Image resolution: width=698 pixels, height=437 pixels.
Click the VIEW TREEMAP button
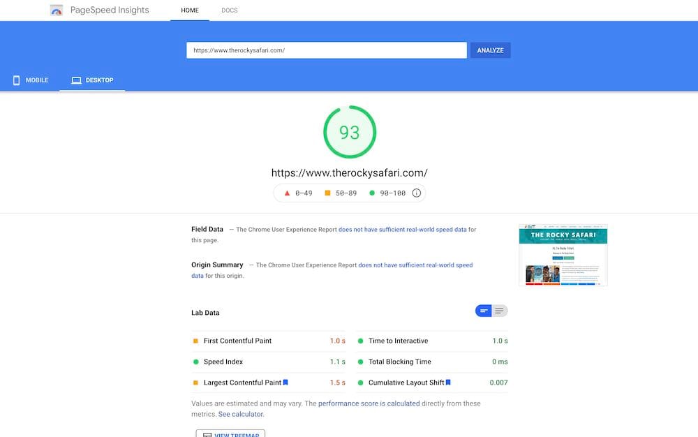(x=230, y=434)
